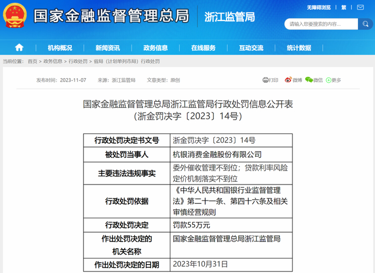This screenshot has width=375, height=273.
Task: Click the 文章类型：原创 text
Action: (163, 80)
